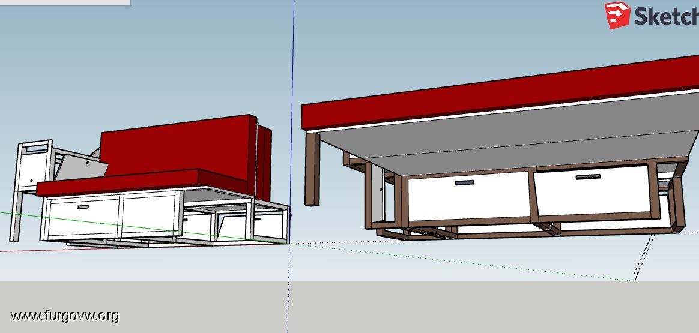Select the left white drawer in brown frame
This screenshot has width=699, height=333.
tap(468, 196)
